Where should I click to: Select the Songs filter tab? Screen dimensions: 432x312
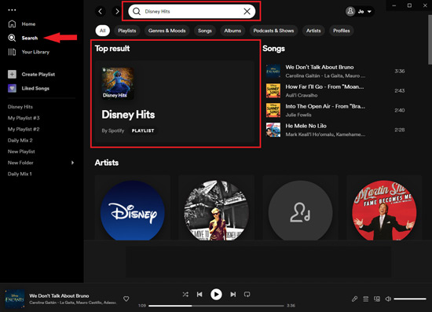[x=205, y=31]
